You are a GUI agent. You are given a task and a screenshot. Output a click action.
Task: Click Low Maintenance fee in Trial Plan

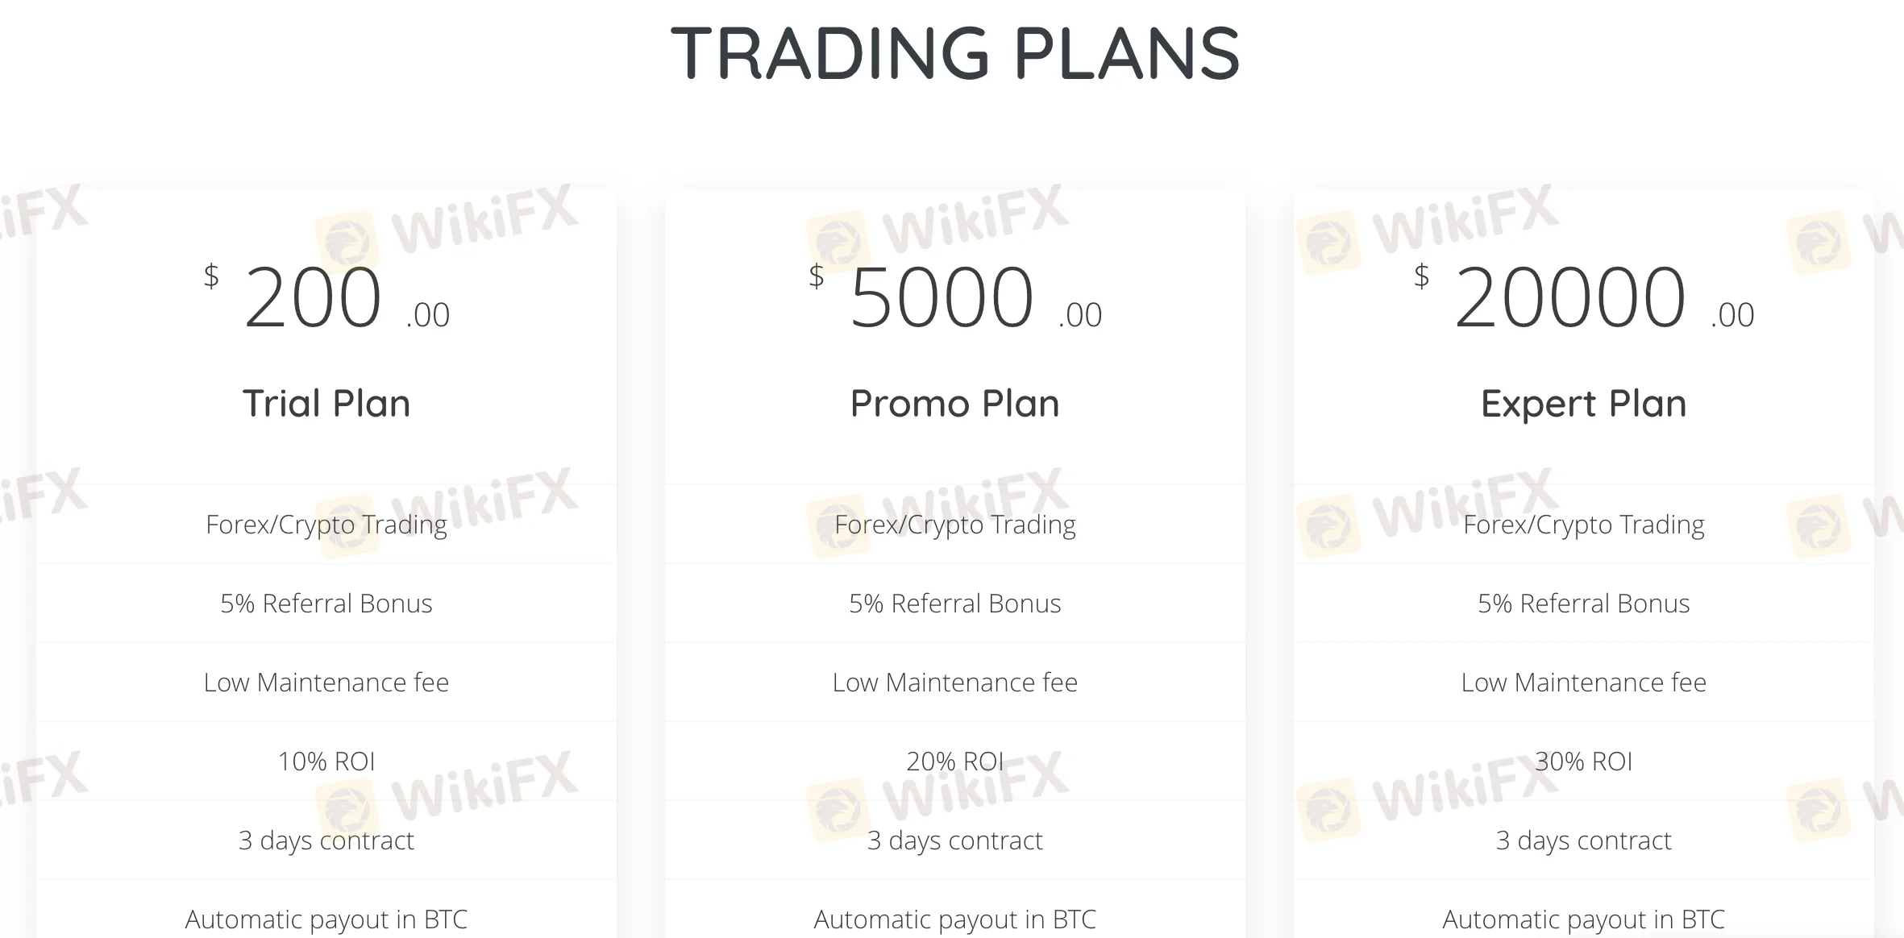tap(326, 683)
